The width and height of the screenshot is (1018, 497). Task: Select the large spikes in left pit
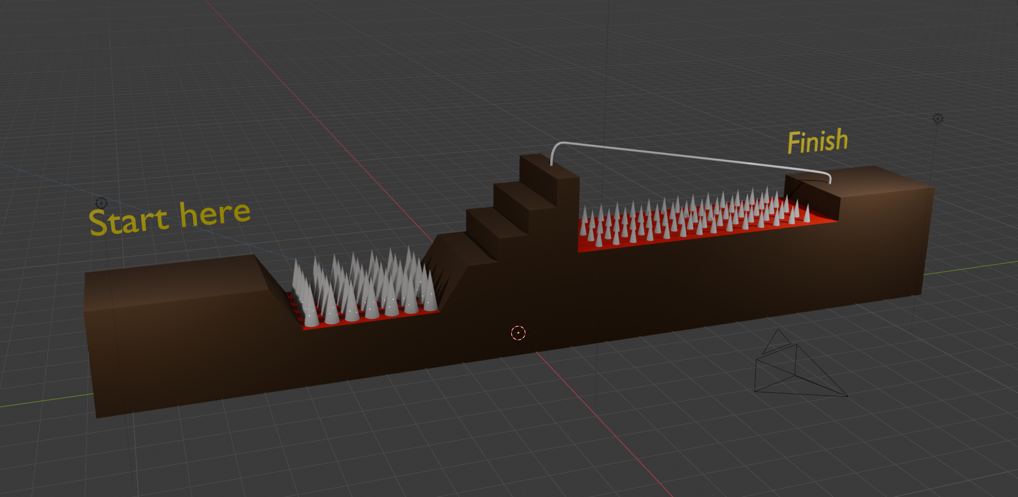click(363, 286)
